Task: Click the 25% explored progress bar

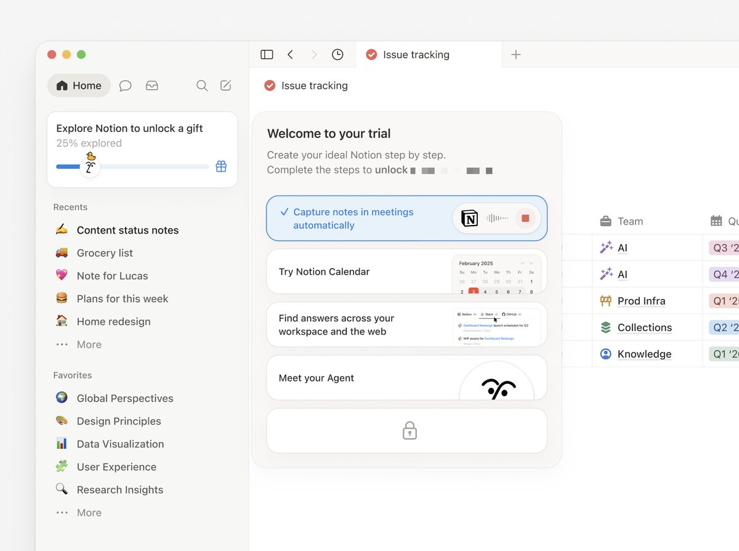Action: coord(132,166)
